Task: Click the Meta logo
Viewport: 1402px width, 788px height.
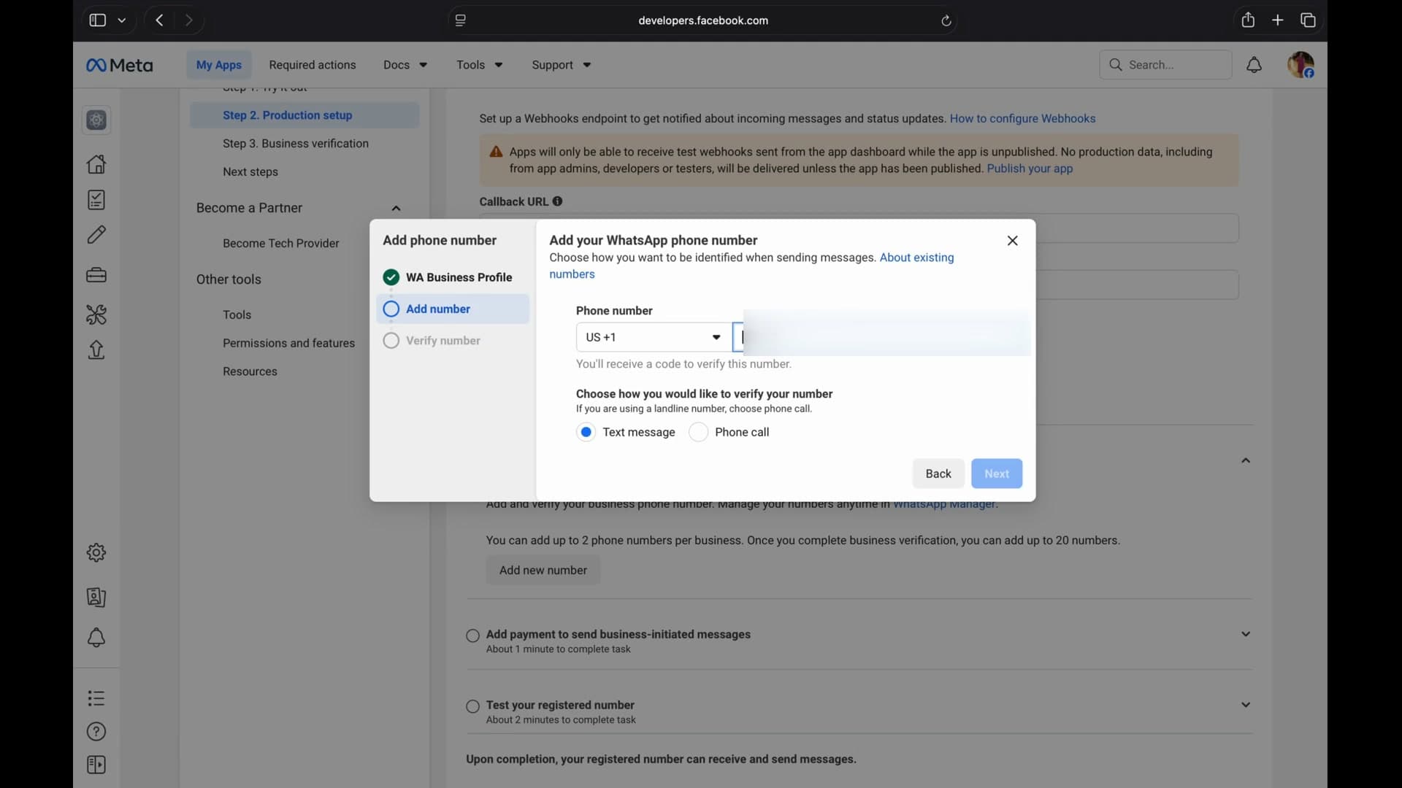Action: pos(120,65)
